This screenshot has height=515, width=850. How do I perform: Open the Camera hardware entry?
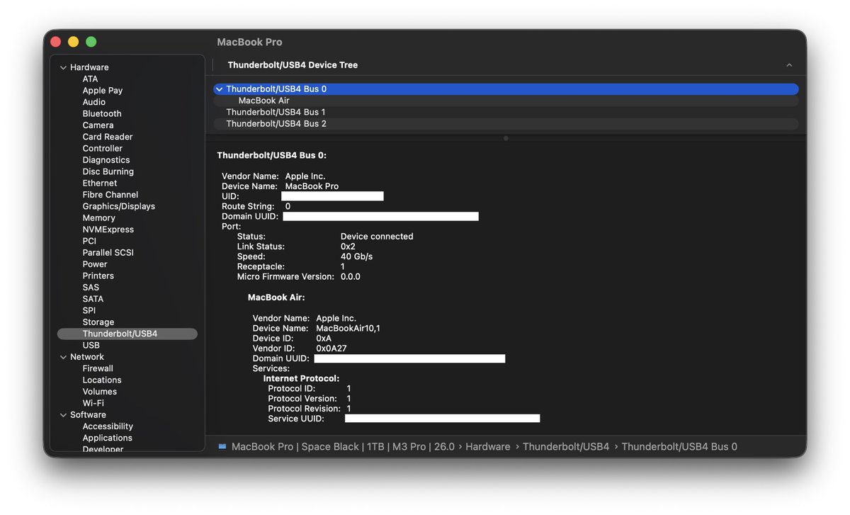[x=98, y=125]
